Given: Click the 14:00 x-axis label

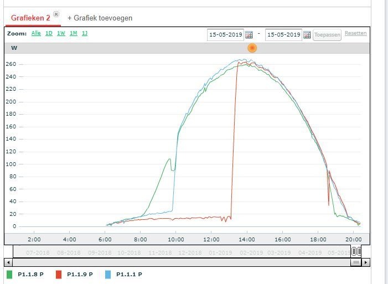Looking at the screenshot, I should [247, 240].
